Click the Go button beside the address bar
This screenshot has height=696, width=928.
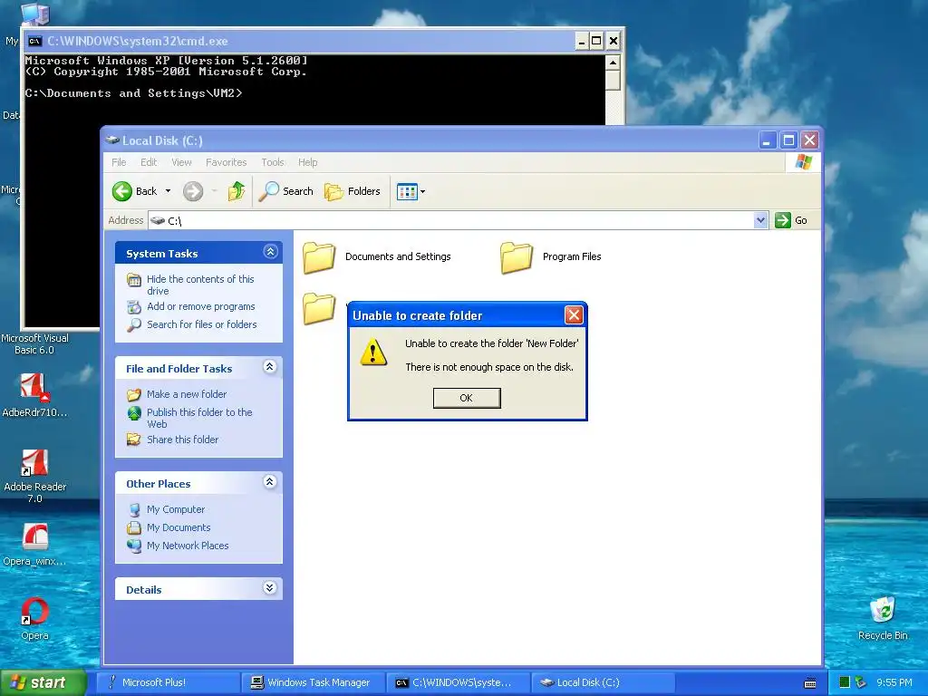point(791,220)
